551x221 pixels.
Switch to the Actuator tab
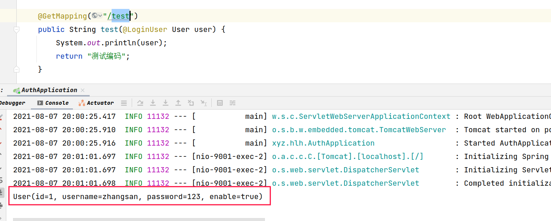[x=96, y=103]
